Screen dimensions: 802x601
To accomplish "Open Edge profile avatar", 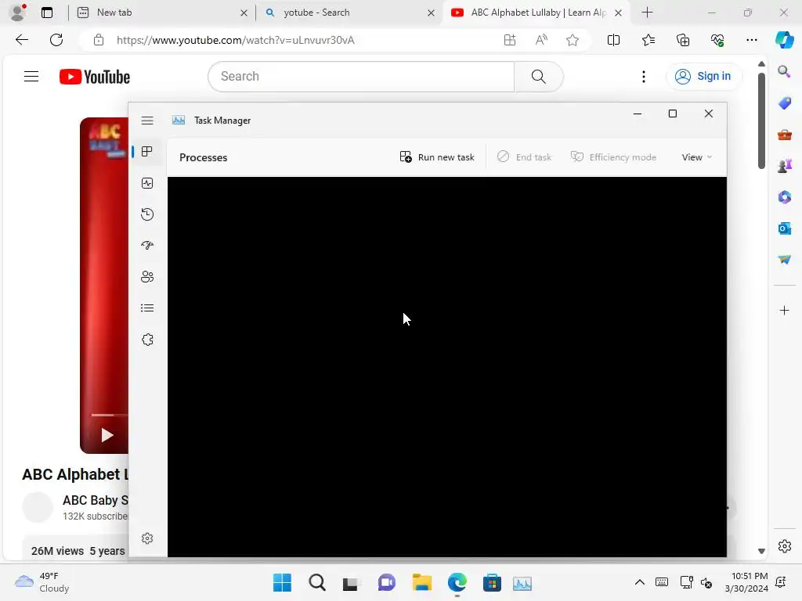I will 18,13.
